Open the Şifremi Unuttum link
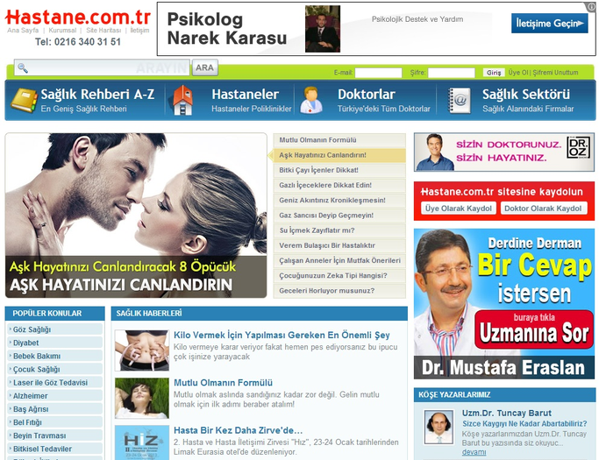 point(555,72)
